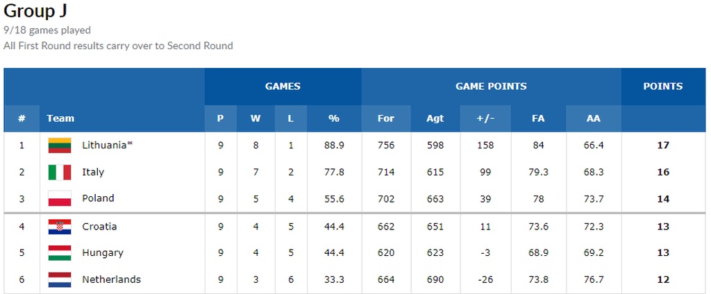711x294 pixels.
Task: Sort table by Team column header
Action: (60, 119)
